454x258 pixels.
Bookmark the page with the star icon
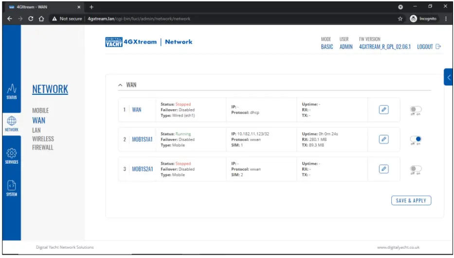pyautogui.click(x=400, y=18)
